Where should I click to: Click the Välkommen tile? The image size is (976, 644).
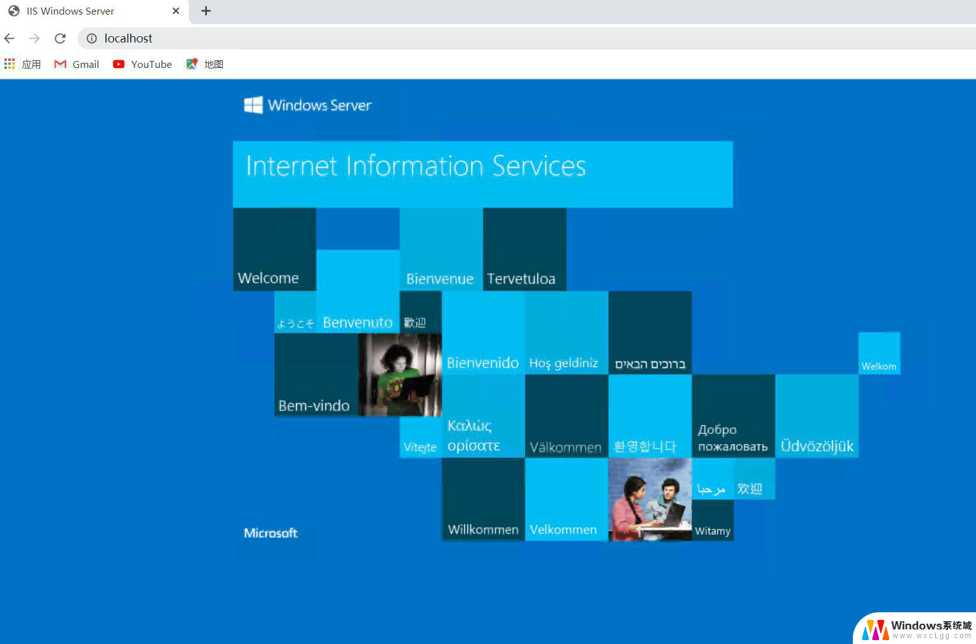coord(566,416)
